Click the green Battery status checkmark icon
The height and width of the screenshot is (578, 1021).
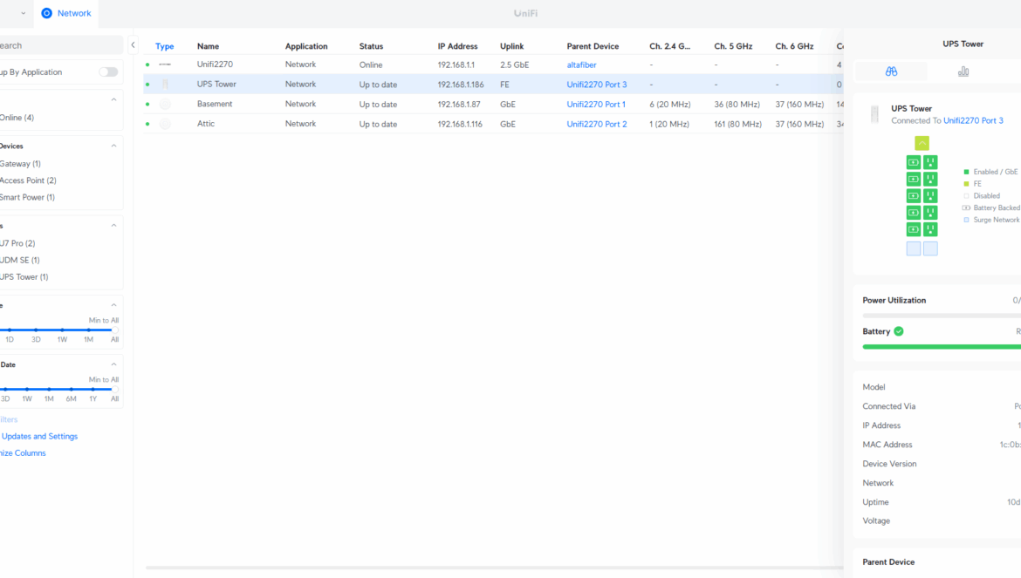tap(899, 331)
